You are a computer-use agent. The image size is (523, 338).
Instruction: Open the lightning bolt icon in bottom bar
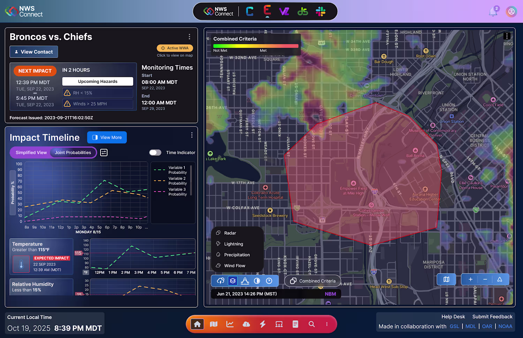263,324
